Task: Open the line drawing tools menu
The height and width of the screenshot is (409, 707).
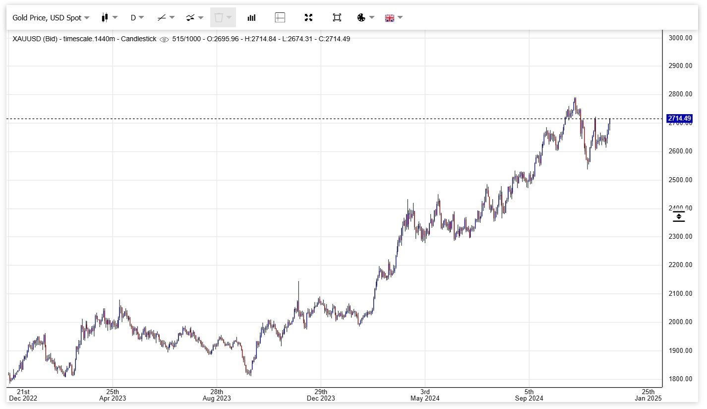Action: pos(166,18)
